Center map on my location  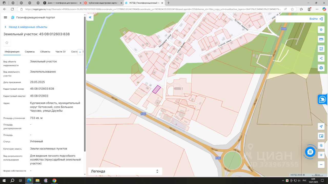[321, 126]
